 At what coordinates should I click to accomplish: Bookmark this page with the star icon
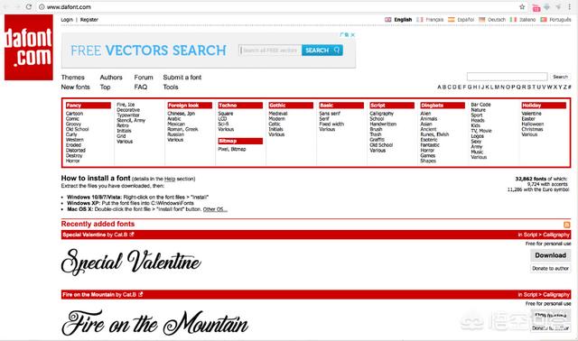point(522,7)
